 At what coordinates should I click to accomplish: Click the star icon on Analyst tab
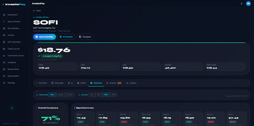point(107,83)
